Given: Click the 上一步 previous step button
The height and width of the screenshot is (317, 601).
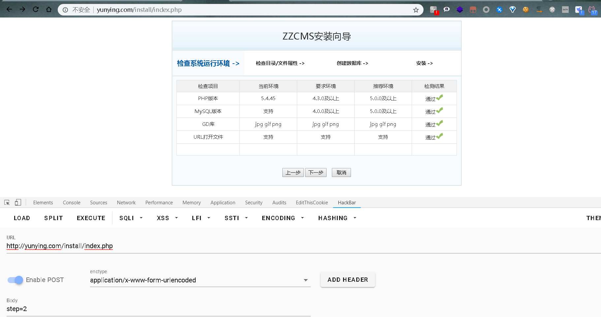Looking at the screenshot, I should pos(293,172).
